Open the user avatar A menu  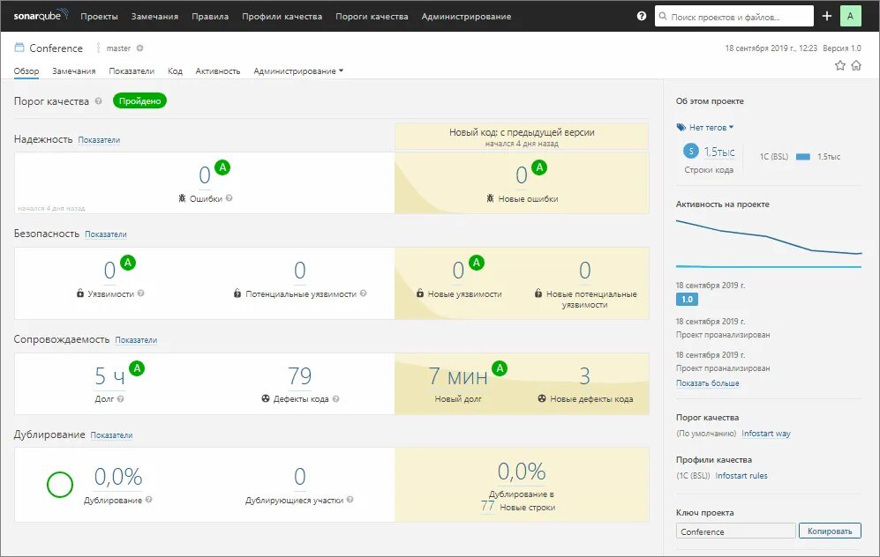point(850,16)
